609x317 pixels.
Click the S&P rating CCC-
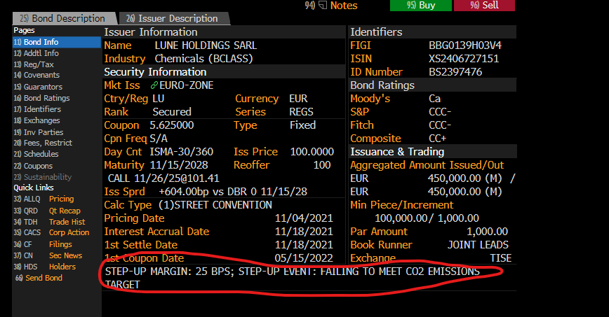pyautogui.click(x=440, y=111)
